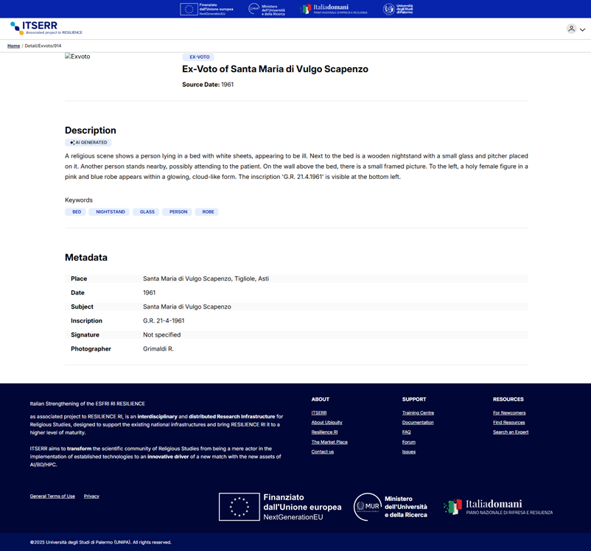
Task: Click the BED keyword tag
Action: click(77, 212)
